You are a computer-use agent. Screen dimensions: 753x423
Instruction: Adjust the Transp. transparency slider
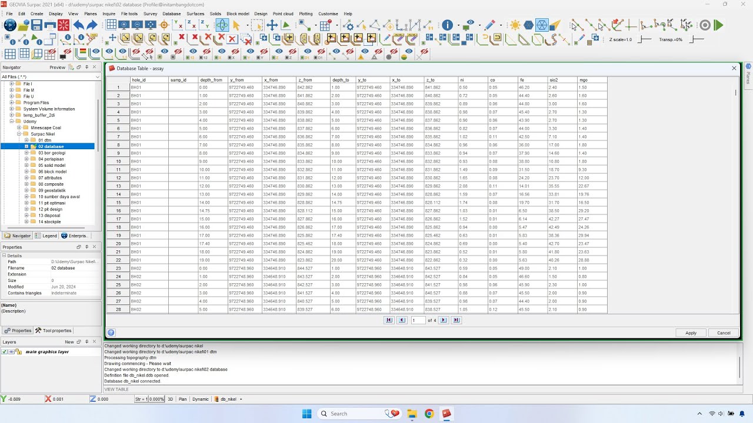697,39
